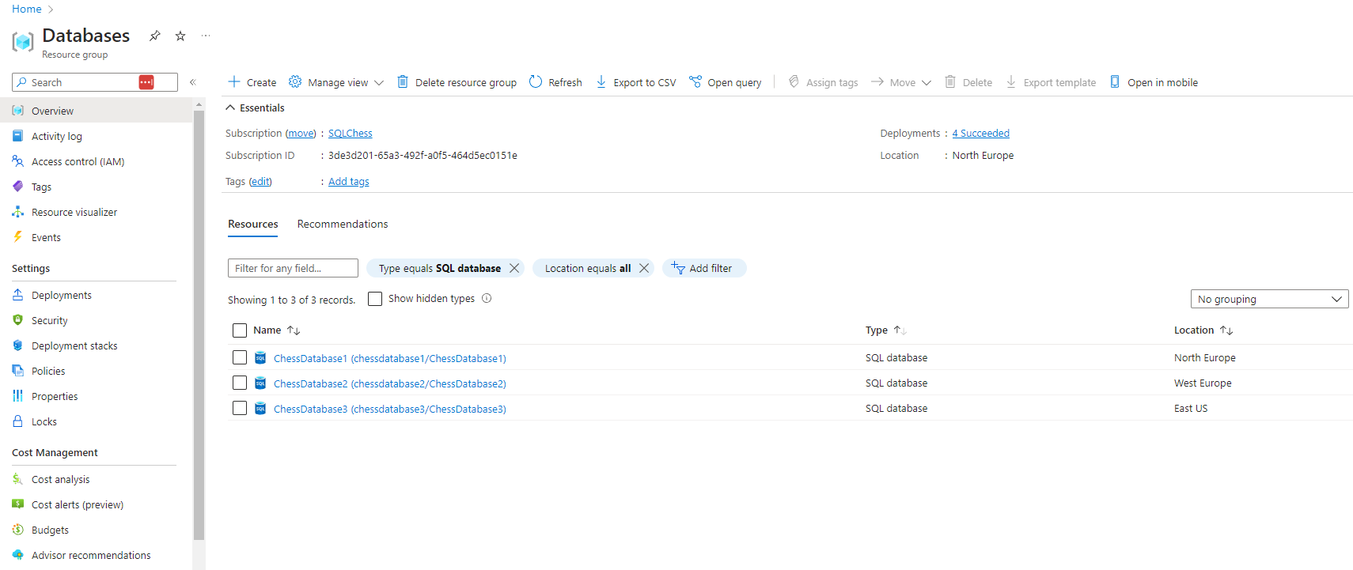Open Activity log in sidebar
1353x570 pixels.
point(56,136)
